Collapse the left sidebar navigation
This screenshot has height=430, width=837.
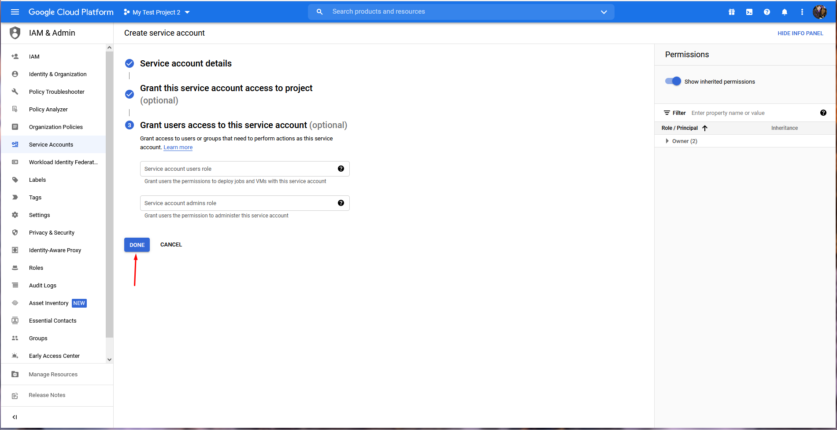tap(15, 417)
